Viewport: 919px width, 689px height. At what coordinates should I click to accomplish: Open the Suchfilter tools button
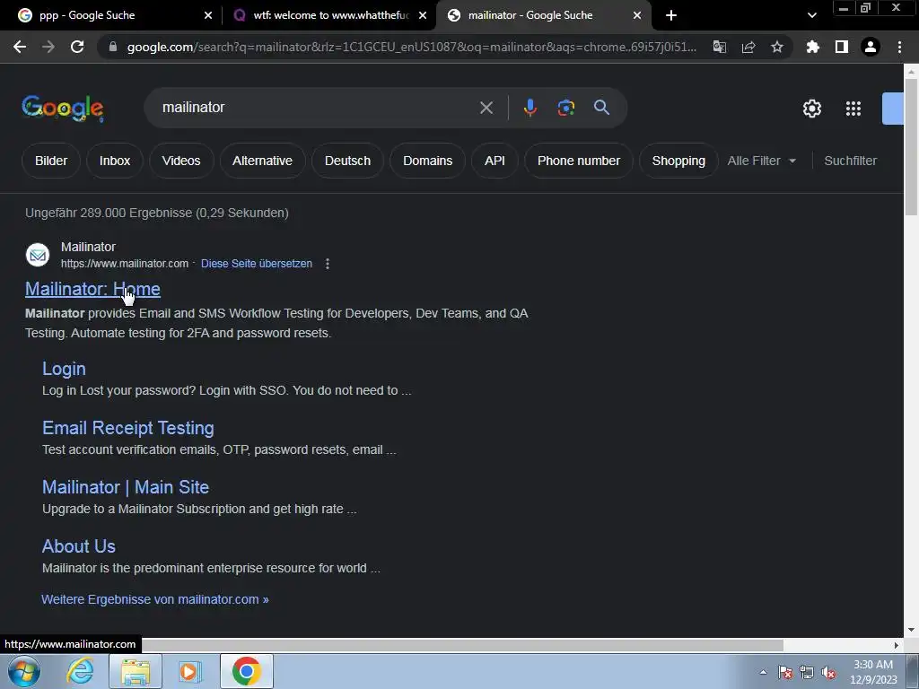(x=851, y=161)
